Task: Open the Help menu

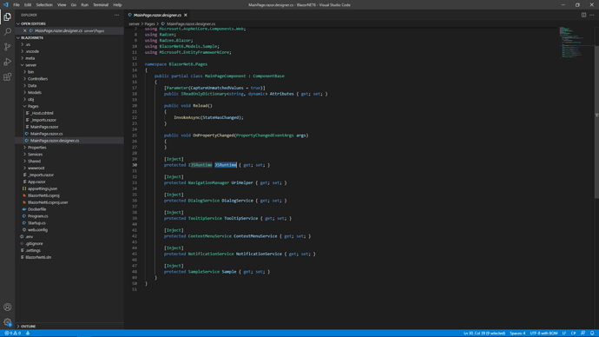Action: [x=117, y=5]
